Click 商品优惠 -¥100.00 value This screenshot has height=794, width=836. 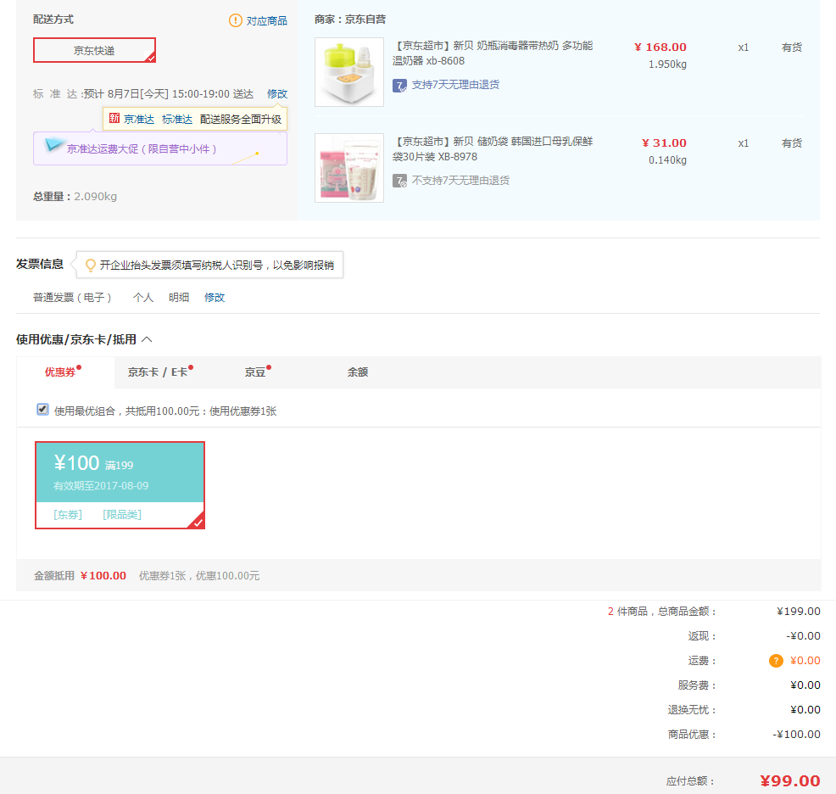coord(796,735)
